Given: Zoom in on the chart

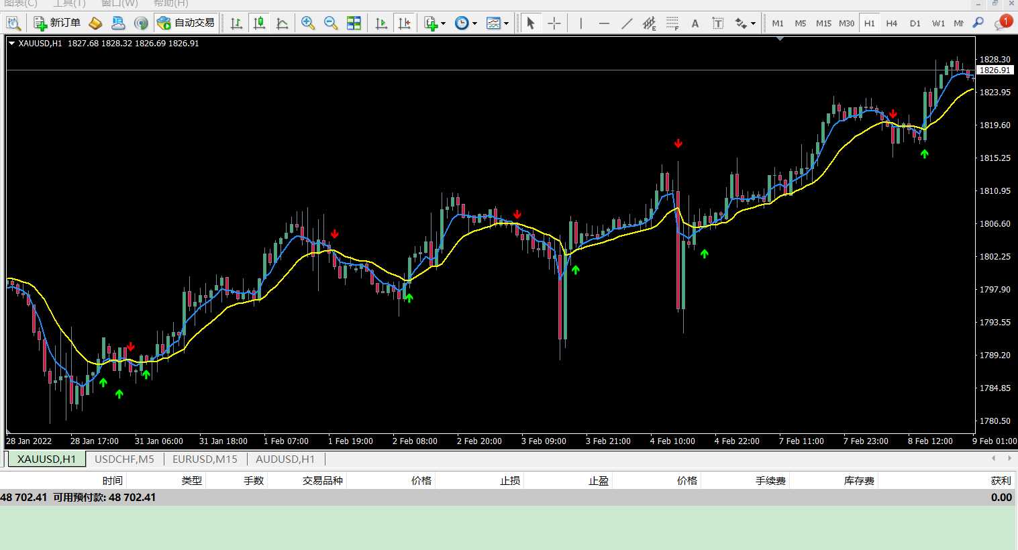Looking at the screenshot, I should [308, 23].
